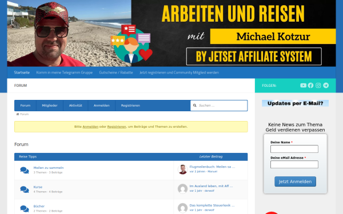
Task: Click the '2 Themen · 2 Beiträge' text
Action: pos(48,211)
